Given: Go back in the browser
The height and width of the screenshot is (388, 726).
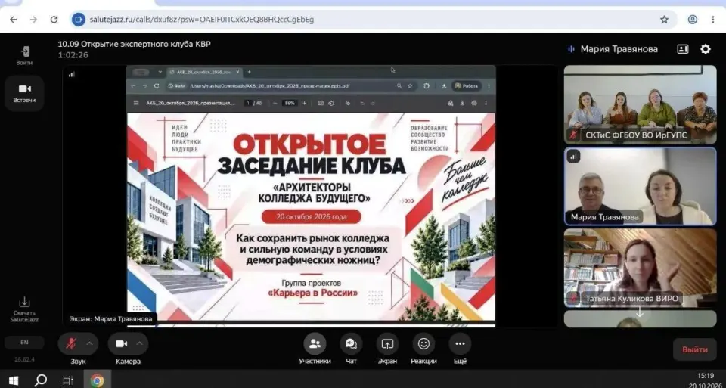Looking at the screenshot, I should pos(13,20).
